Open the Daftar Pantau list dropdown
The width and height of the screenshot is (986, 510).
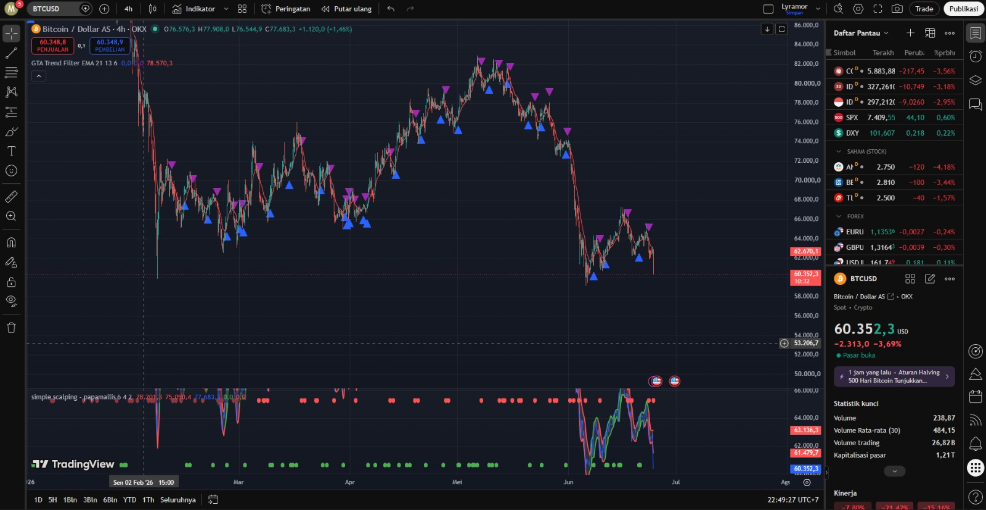pyautogui.click(x=861, y=33)
